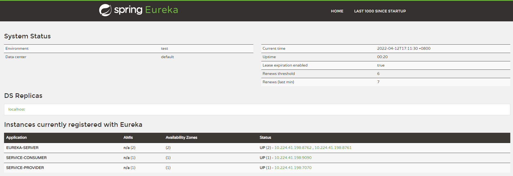Open the 10.224.41.198:9090 consumer instance link
This screenshot has height=176, width=513.
click(x=293, y=158)
